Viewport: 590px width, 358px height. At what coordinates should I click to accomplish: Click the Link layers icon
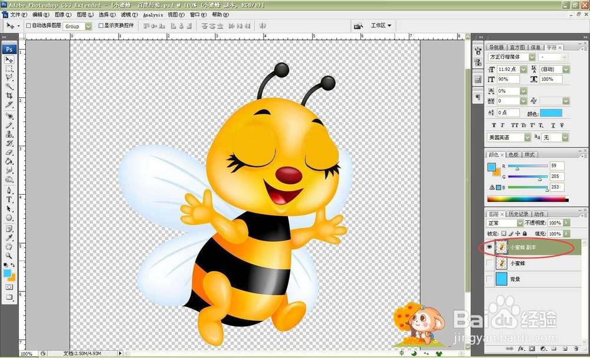(509, 349)
